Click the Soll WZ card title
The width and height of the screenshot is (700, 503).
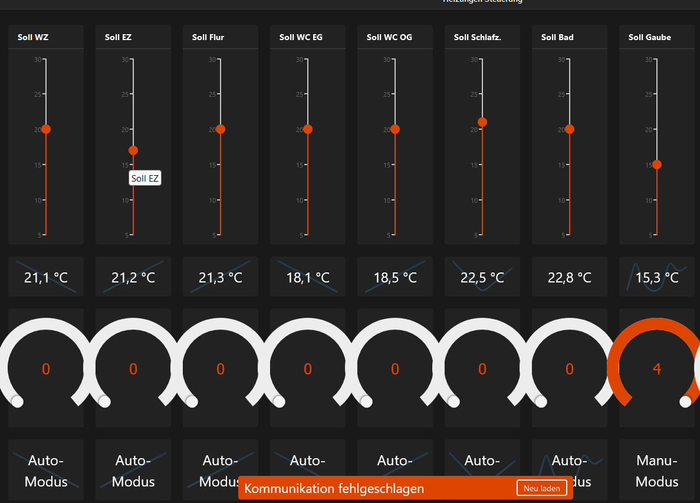coord(33,37)
